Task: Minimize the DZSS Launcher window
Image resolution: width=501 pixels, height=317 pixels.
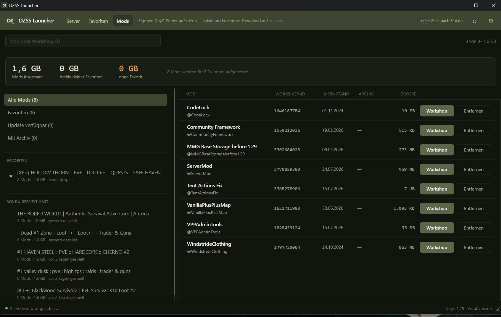Action: (459, 5)
